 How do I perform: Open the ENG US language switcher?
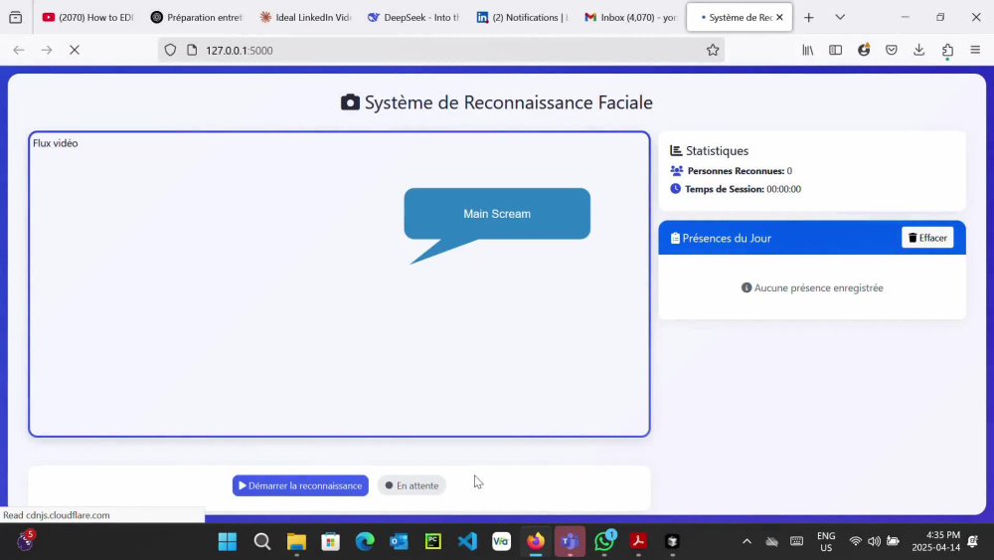point(825,542)
